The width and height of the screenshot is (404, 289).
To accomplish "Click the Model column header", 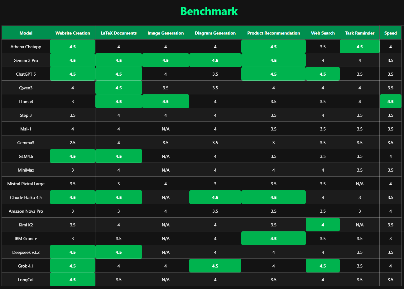I will coord(26,33).
